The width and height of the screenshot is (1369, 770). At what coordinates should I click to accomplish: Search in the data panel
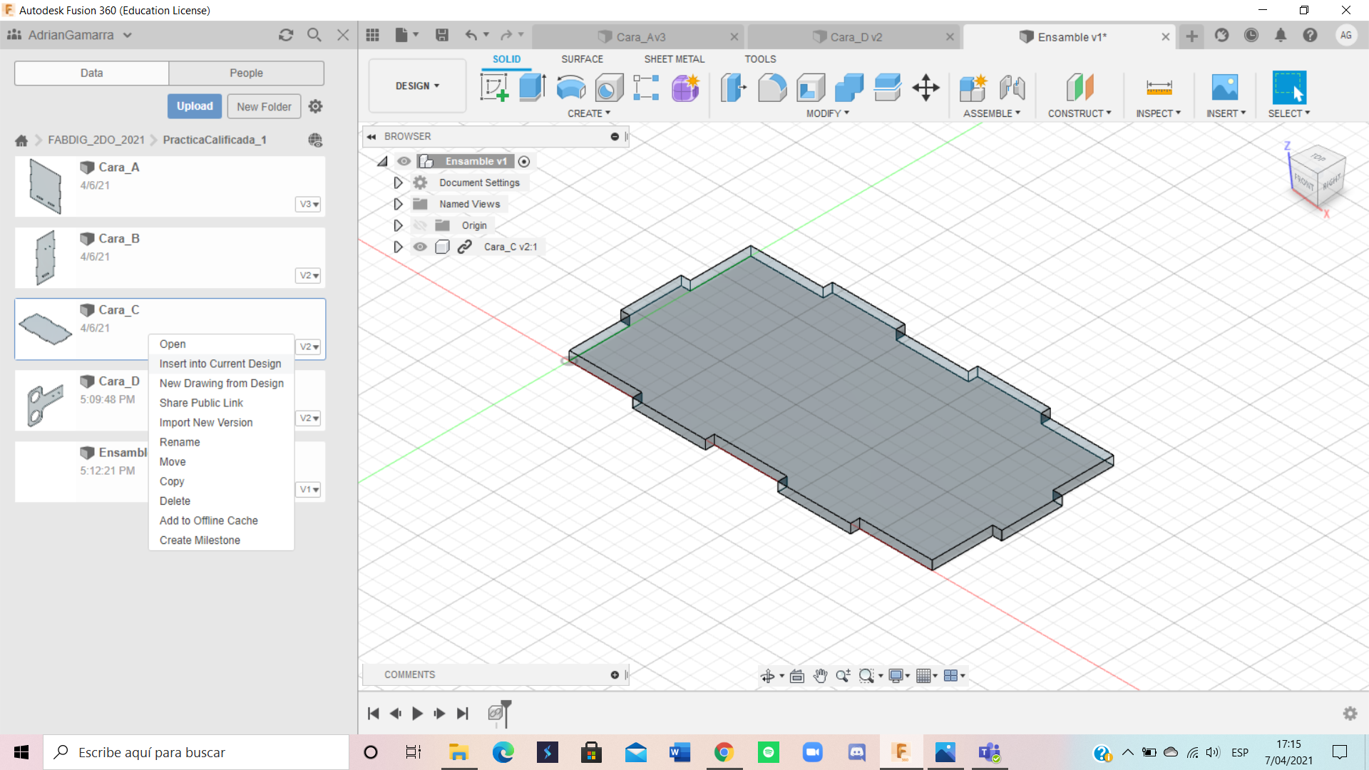[x=314, y=35]
